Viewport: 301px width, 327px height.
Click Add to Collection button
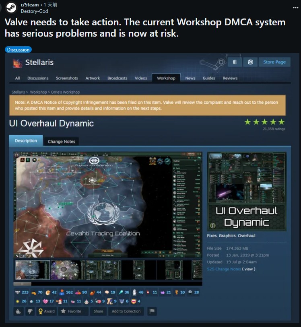tap(126, 311)
